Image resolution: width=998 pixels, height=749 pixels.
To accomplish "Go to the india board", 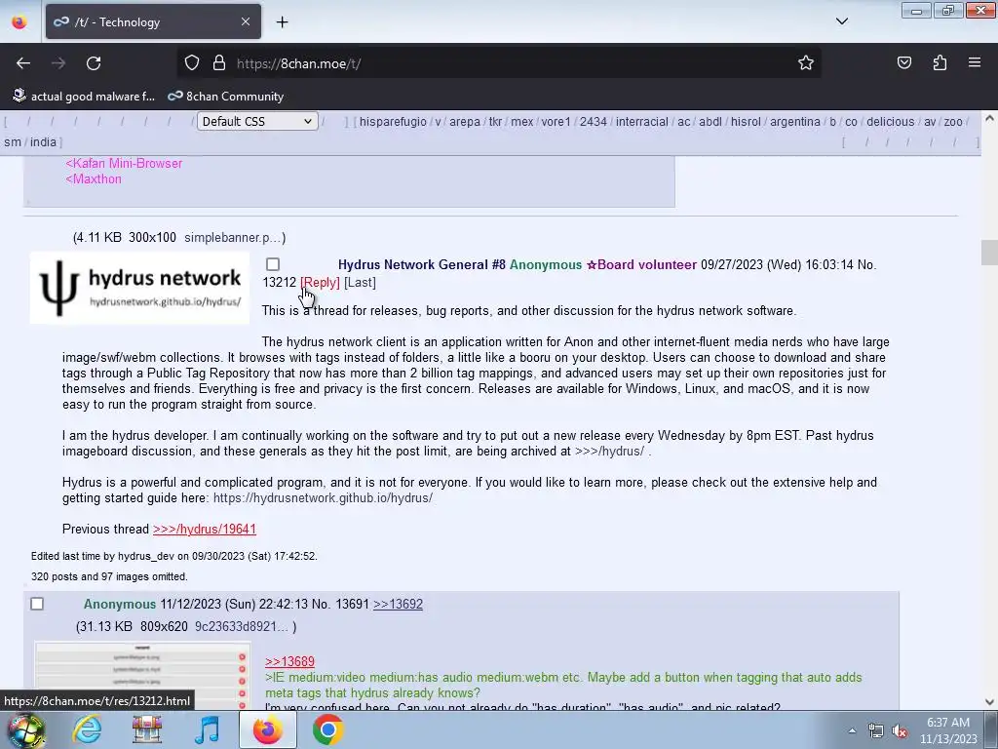I will coord(43,142).
